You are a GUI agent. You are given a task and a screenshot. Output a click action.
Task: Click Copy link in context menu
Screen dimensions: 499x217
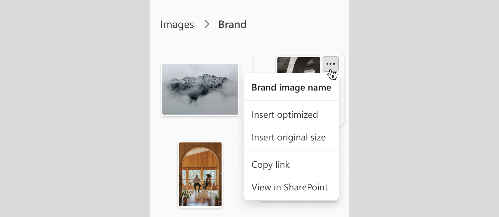point(270,165)
